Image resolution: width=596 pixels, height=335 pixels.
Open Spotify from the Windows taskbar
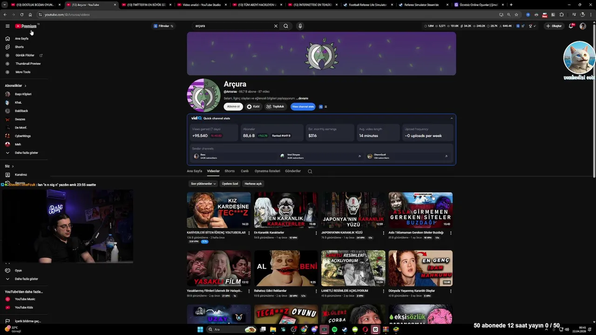[x=334, y=329]
